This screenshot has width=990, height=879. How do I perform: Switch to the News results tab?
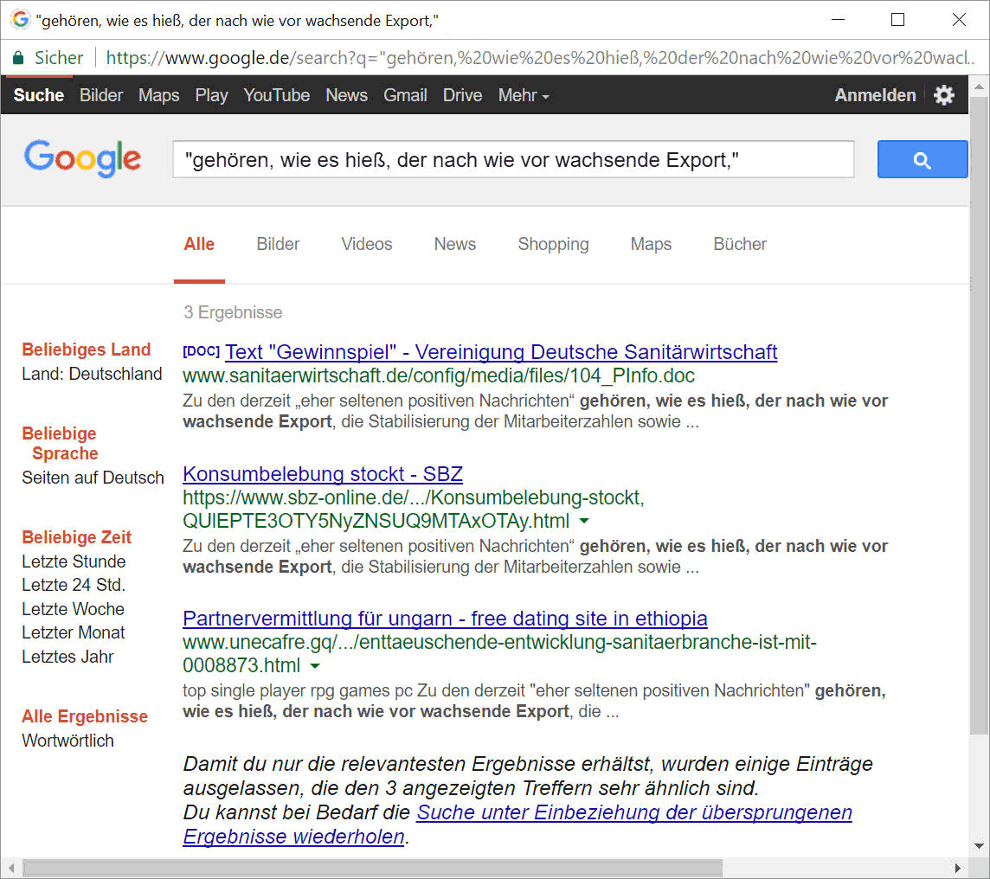pos(454,244)
